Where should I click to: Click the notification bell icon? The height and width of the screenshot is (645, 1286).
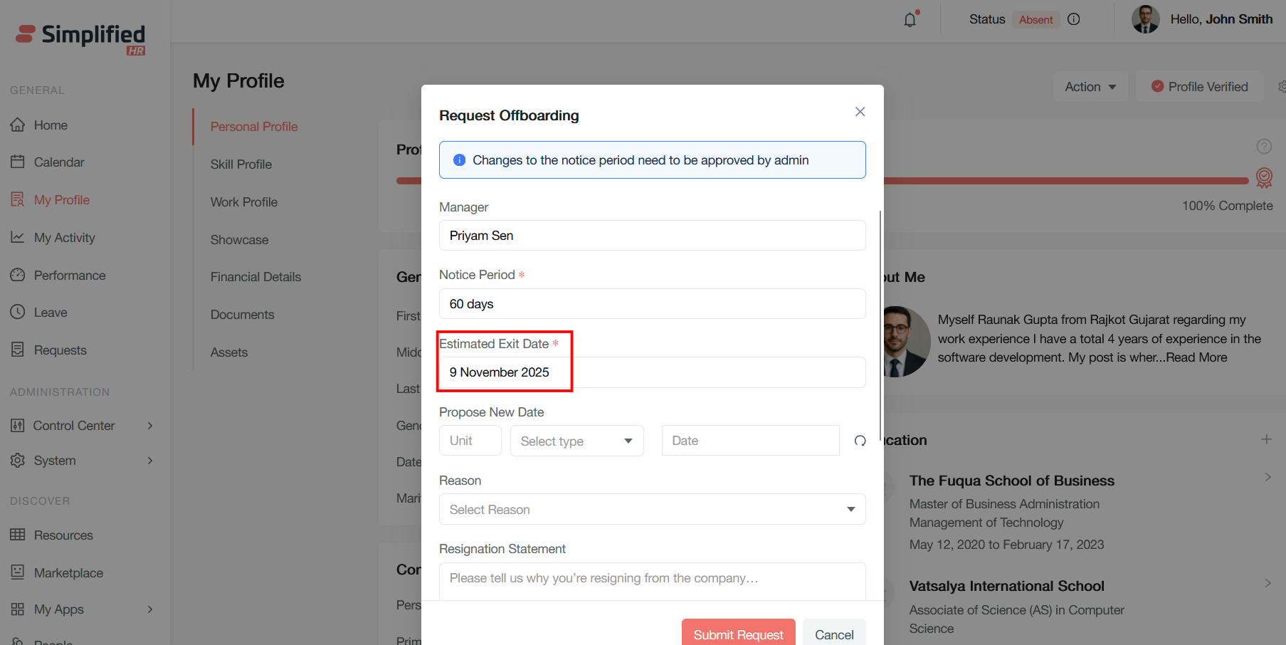tap(910, 20)
